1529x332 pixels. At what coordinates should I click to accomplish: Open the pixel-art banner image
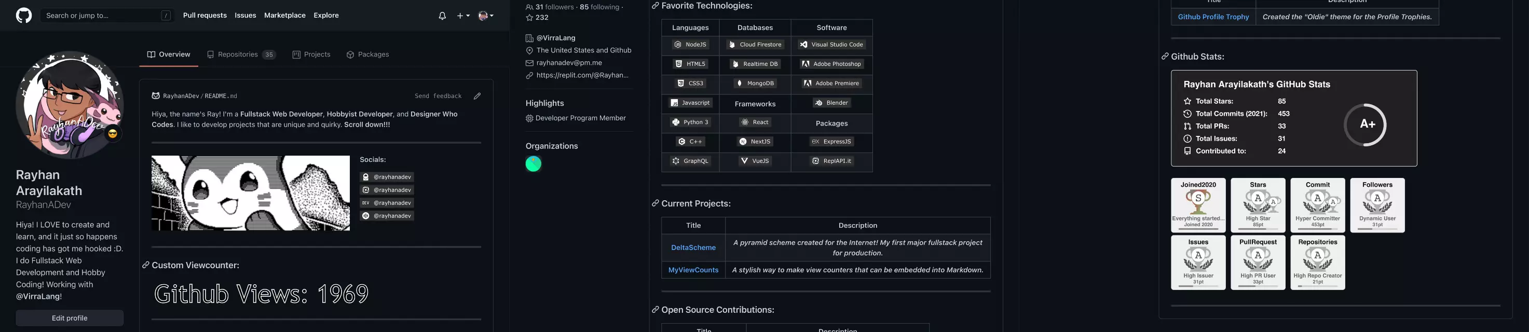tap(251, 193)
